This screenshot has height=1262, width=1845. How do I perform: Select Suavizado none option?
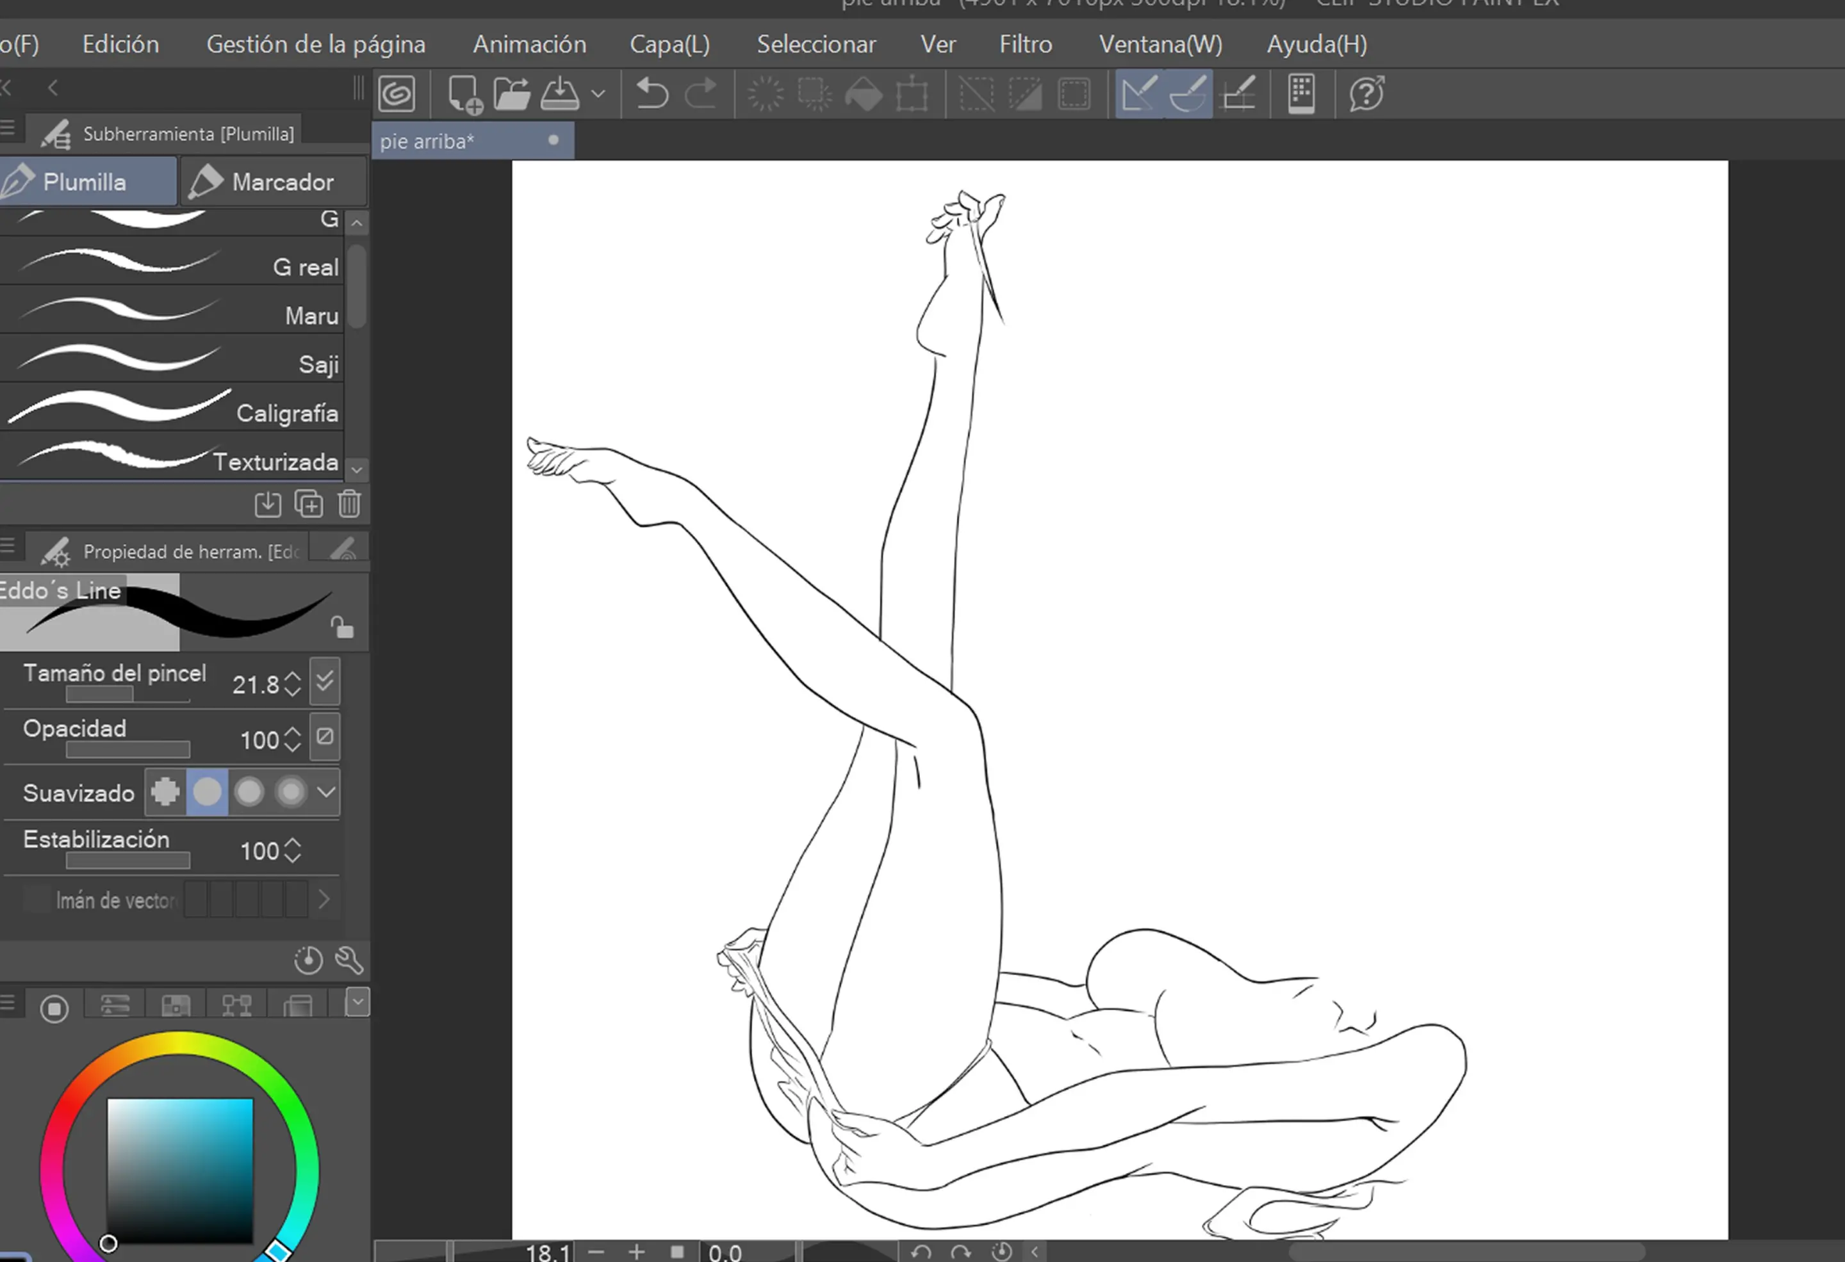coord(166,792)
